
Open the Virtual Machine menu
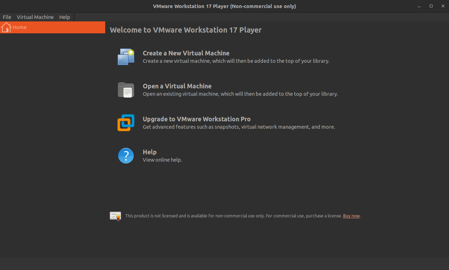click(x=35, y=17)
